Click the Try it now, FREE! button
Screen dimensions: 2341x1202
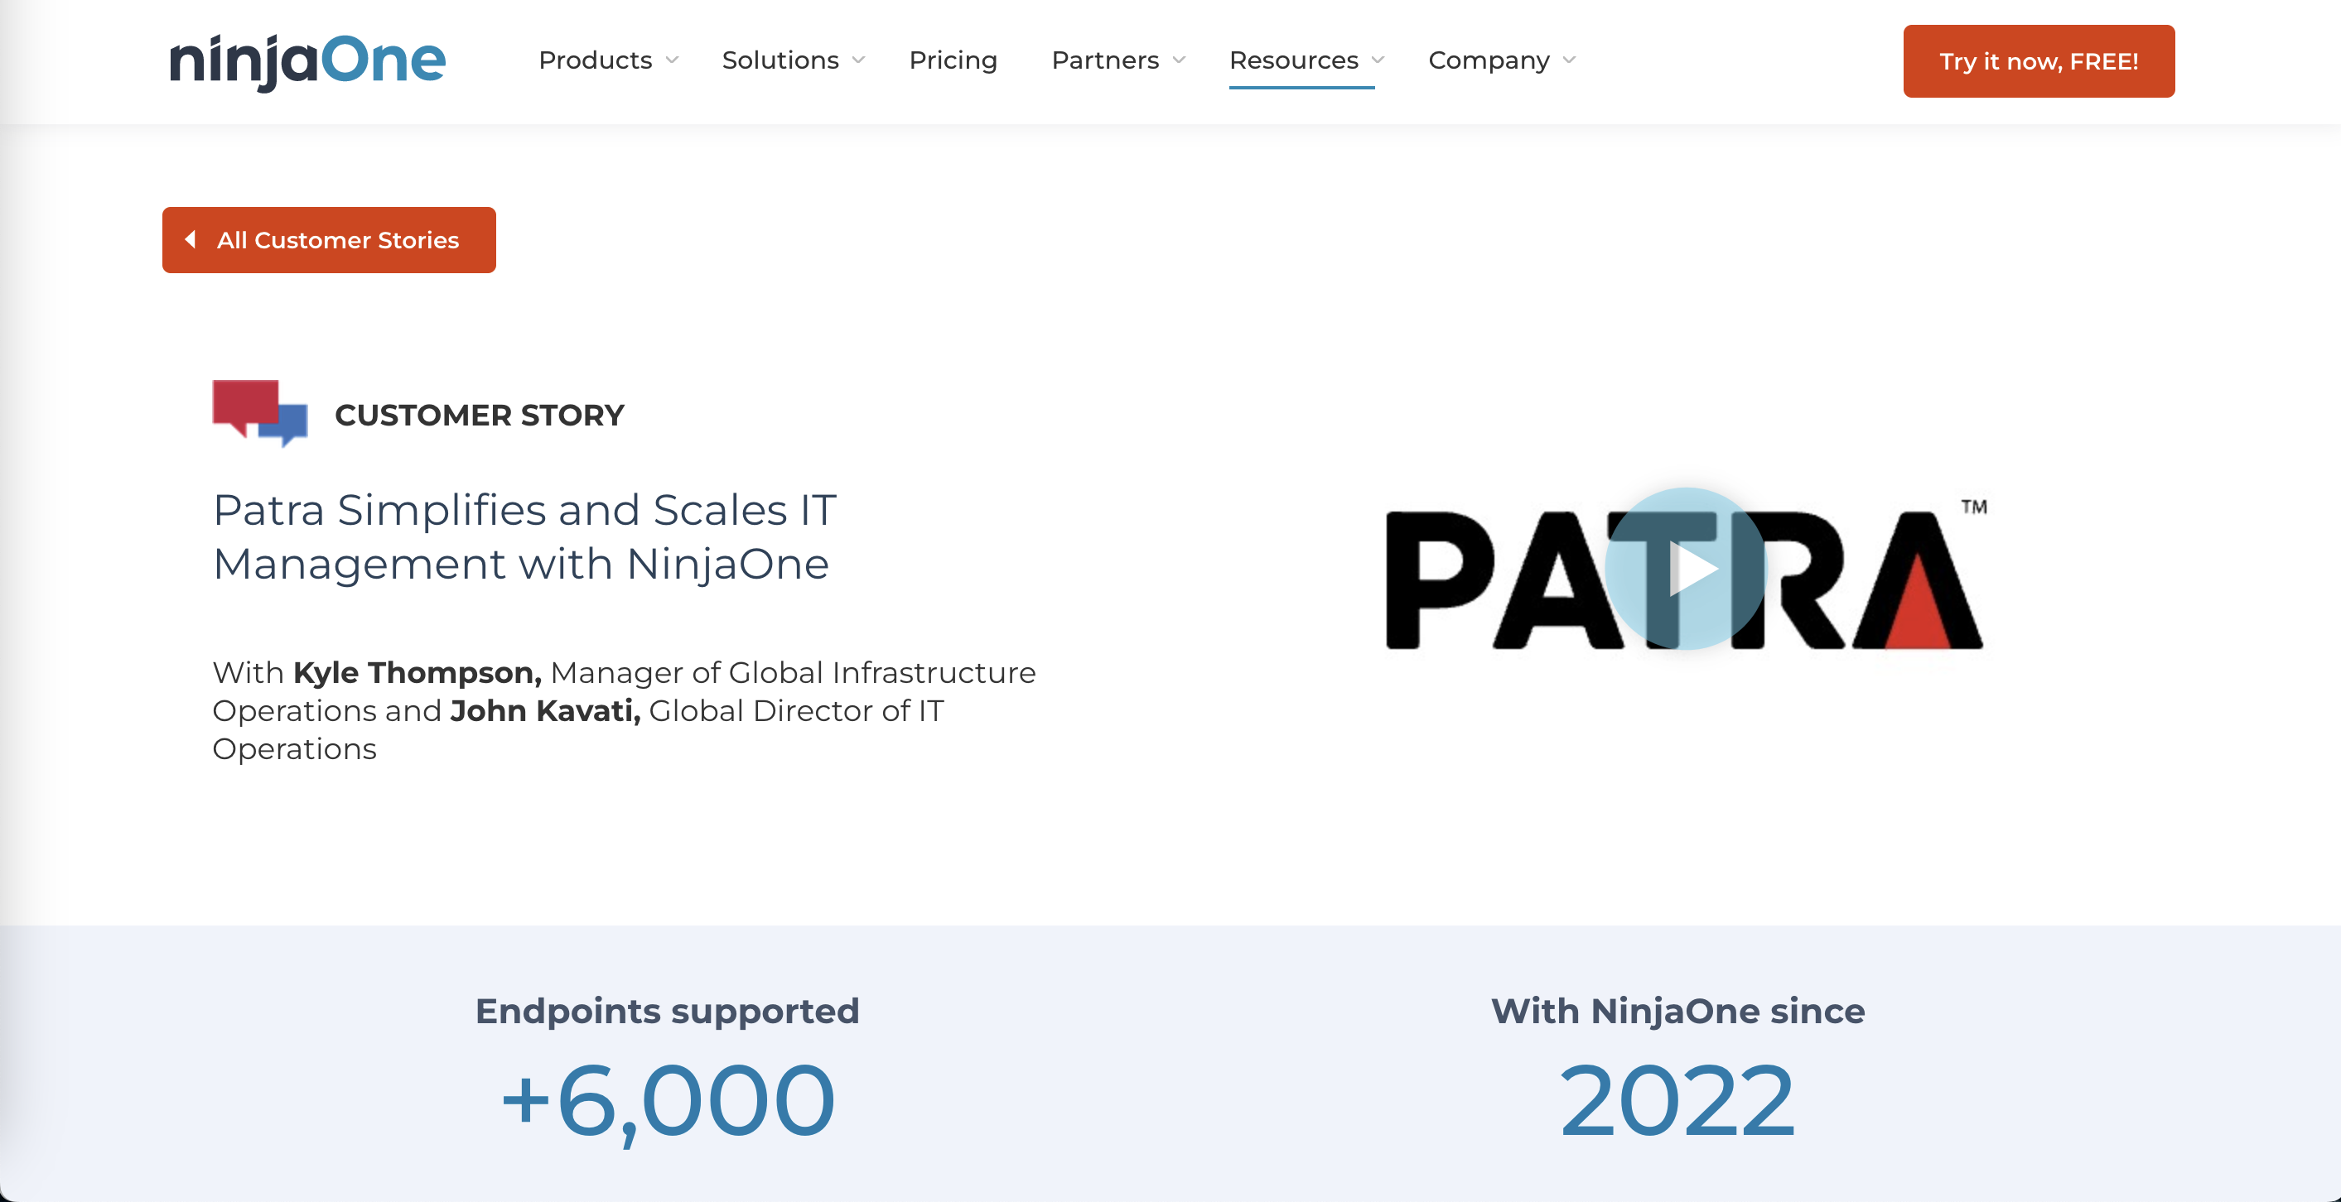2039,62
